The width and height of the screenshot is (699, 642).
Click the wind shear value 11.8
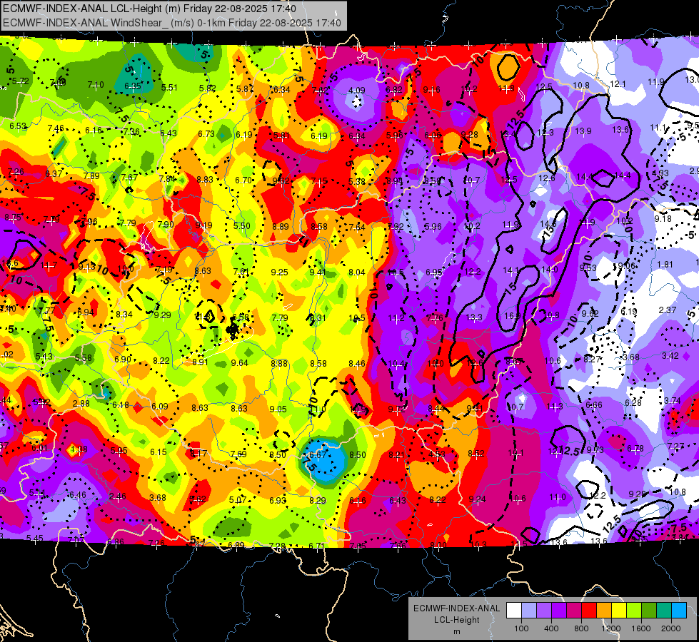(x=506, y=88)
